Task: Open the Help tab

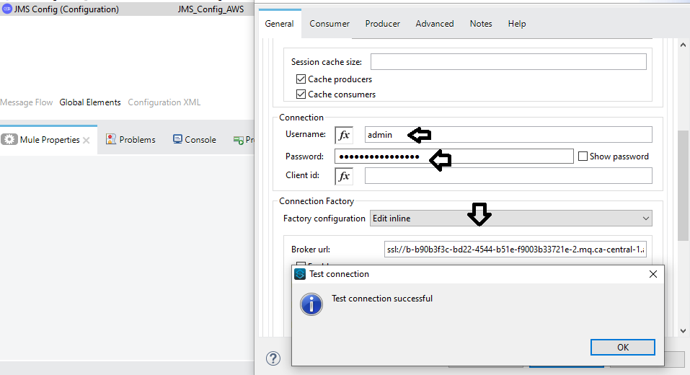Action: point(517,24)
